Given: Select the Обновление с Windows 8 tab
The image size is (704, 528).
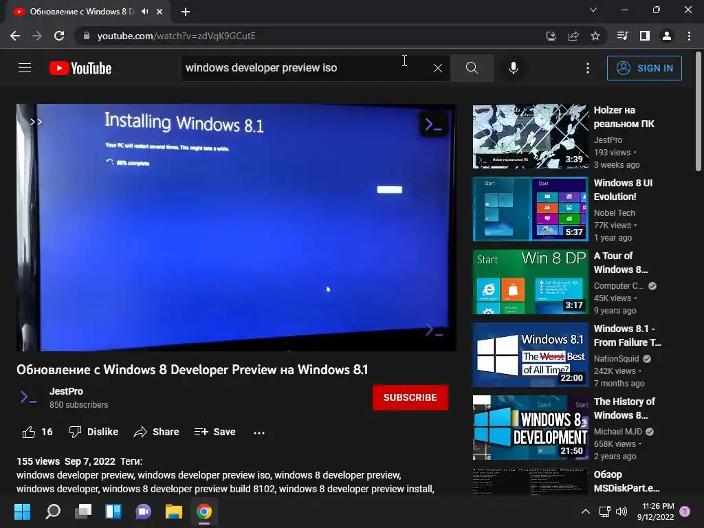Looking at the screenshot, I should tap(82, 12).
